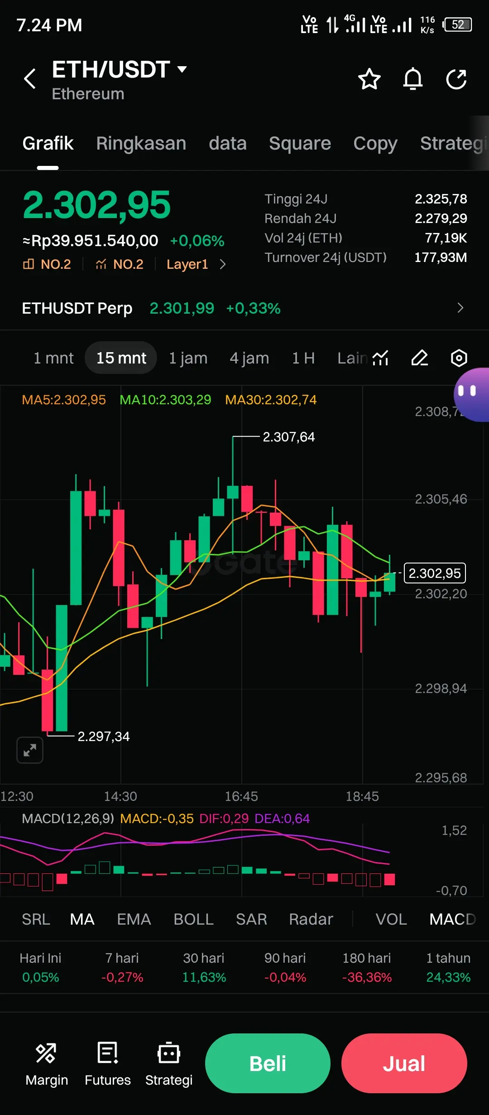This screenshot has width=489, height=1115.
Task: Expand chart to fullscreen
Action: click(x=30, y=750)
